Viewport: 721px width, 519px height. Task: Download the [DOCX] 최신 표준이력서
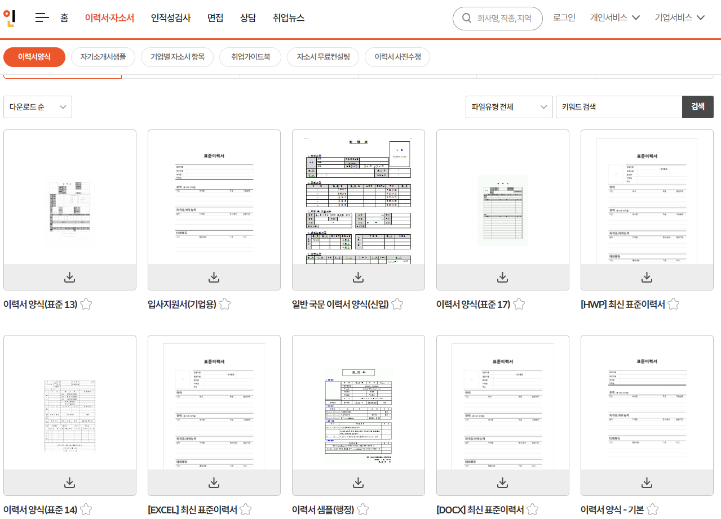pos(502,482)
